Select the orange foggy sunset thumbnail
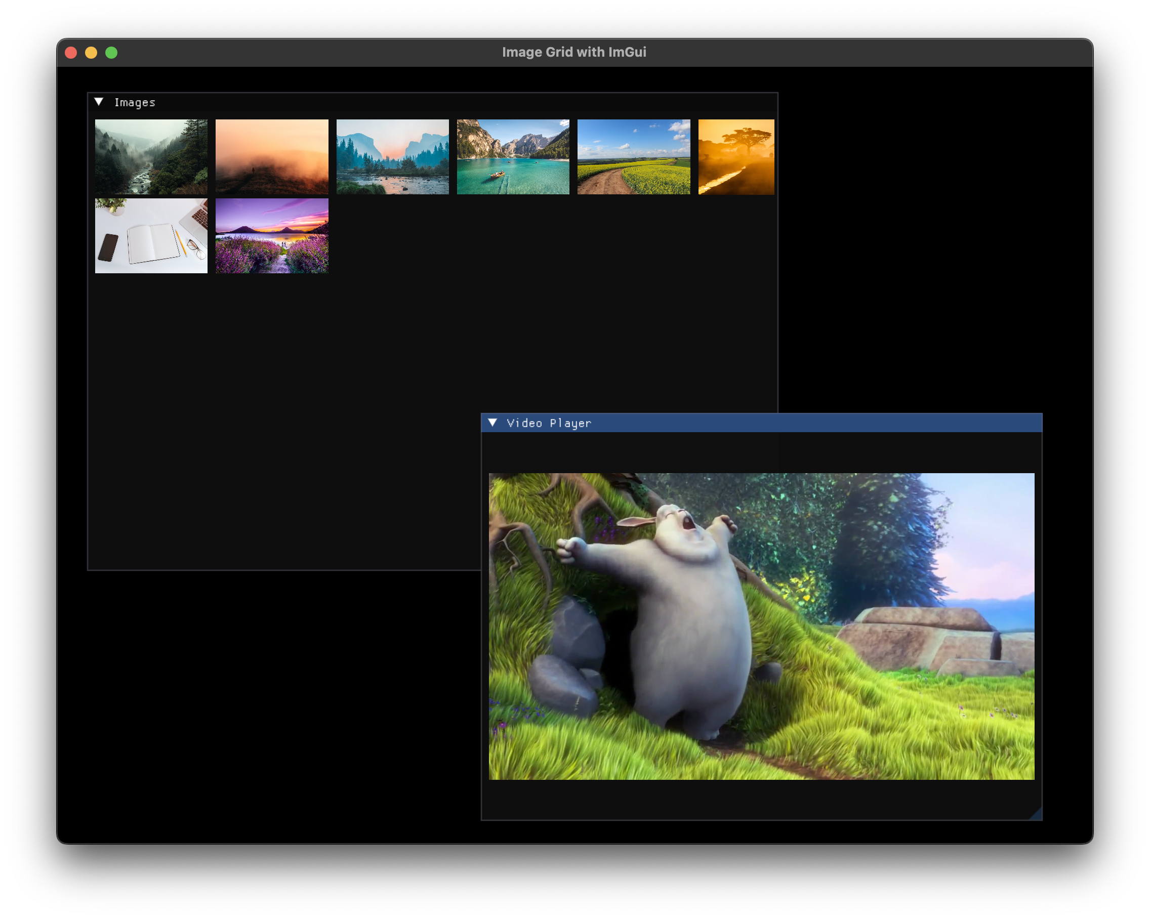1150x919 pixels. (x=271, y=157)
